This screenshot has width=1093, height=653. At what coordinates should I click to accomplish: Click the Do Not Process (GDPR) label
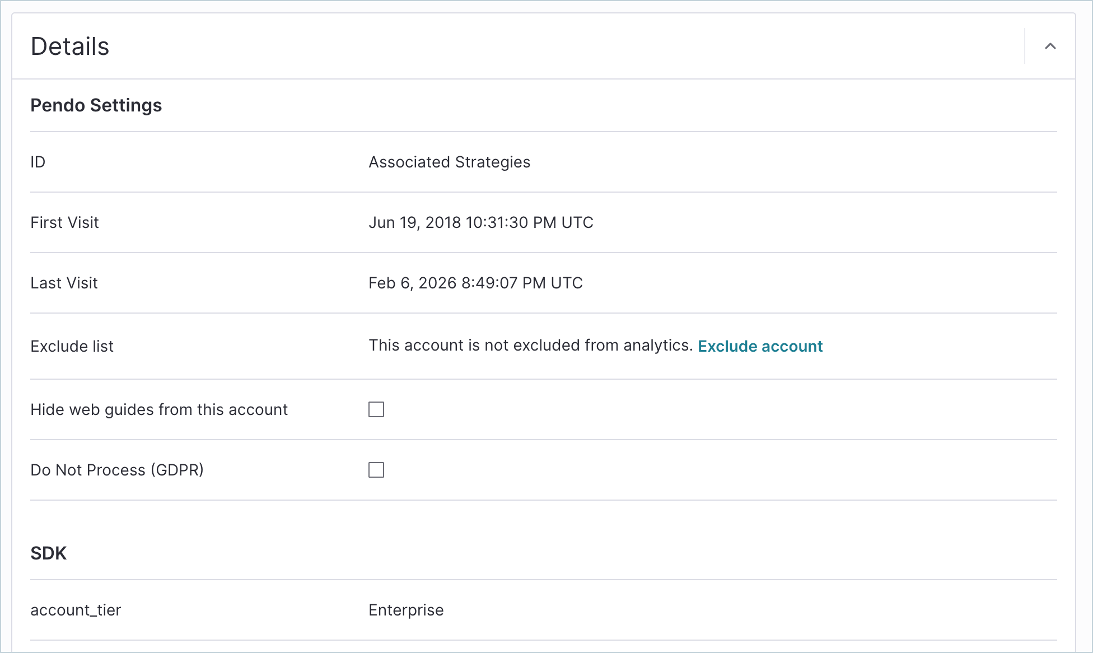point(117,470)
